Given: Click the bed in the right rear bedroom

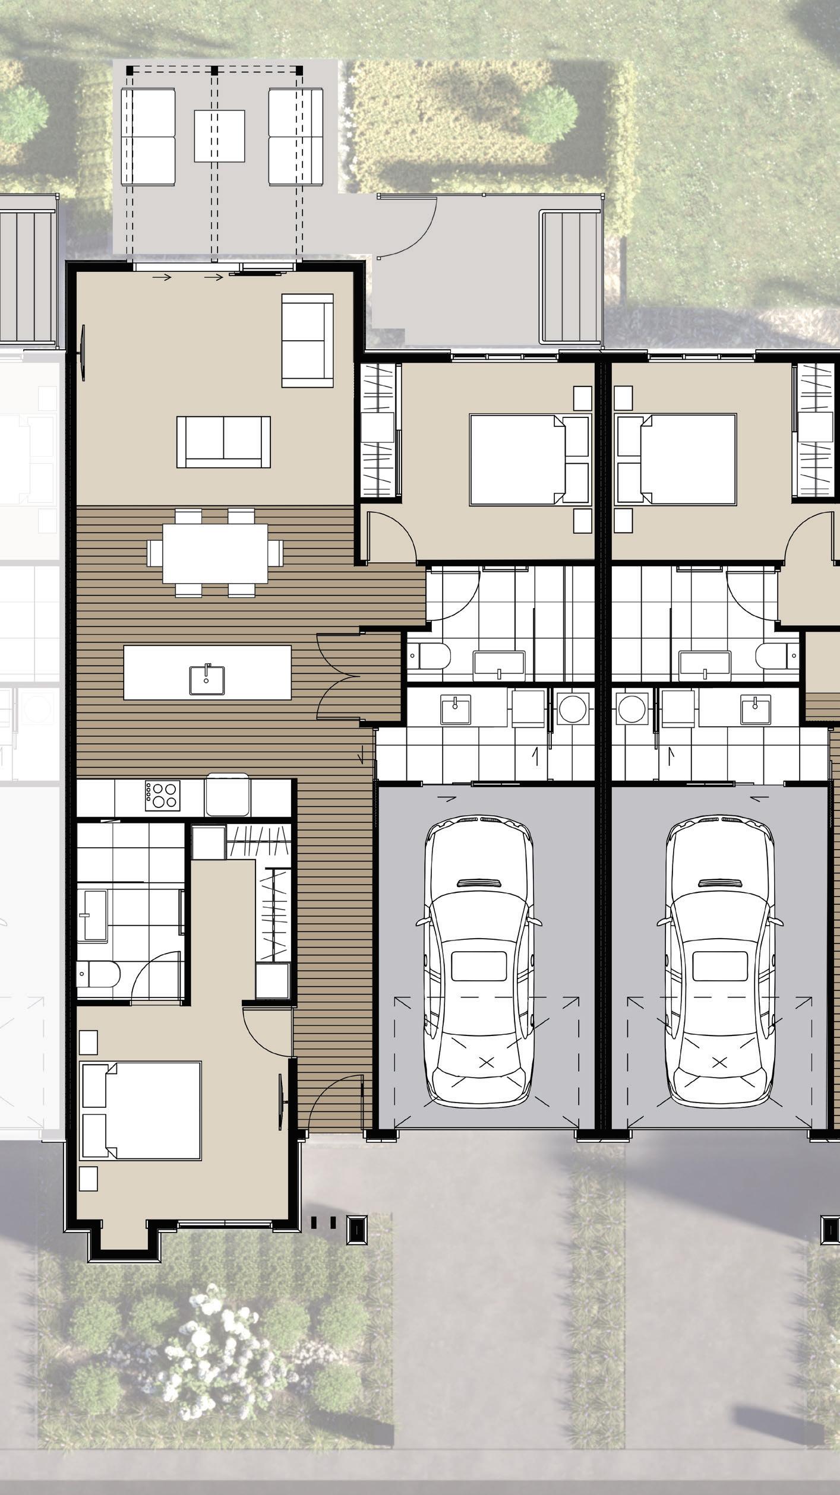Looking at the screenshot, I should pyautogui.click(x=677, y=460).
